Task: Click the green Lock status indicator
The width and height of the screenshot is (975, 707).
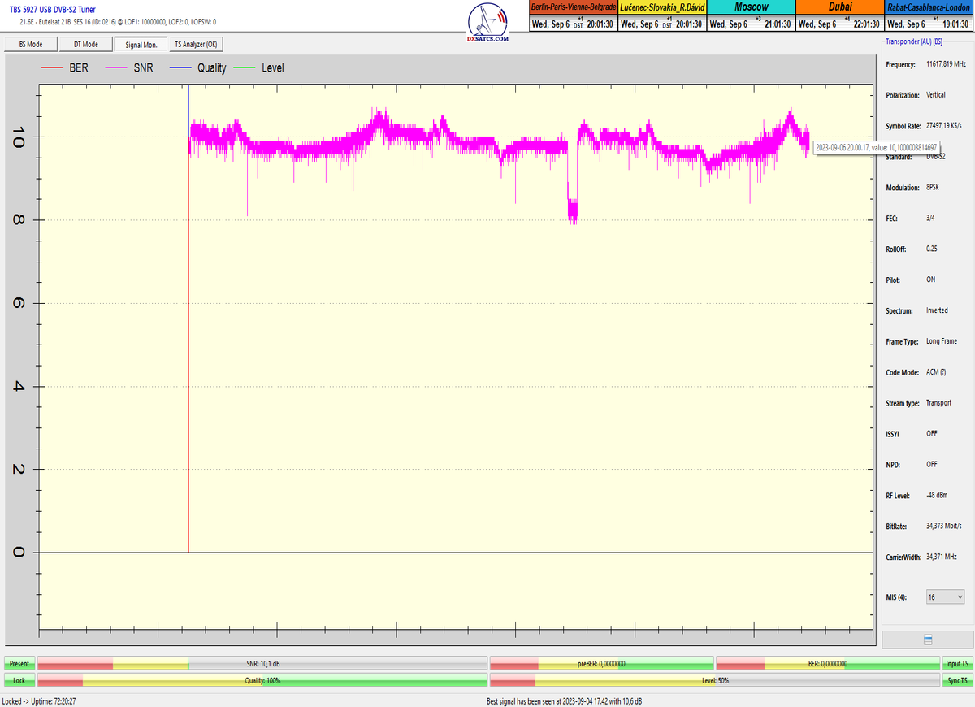Action: pos(19,679)
